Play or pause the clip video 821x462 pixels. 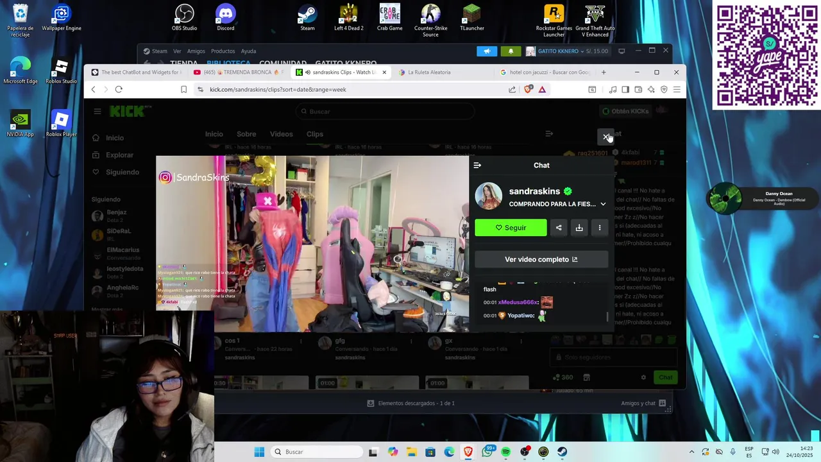coord(312,244)
